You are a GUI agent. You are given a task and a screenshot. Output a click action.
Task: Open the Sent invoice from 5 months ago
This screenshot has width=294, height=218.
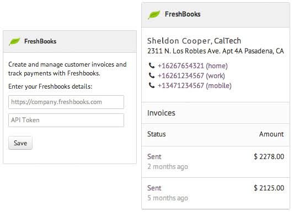click(216, 193)
